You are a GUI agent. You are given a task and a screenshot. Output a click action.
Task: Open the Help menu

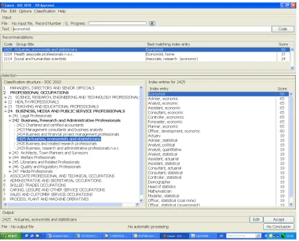click(62, 11)
